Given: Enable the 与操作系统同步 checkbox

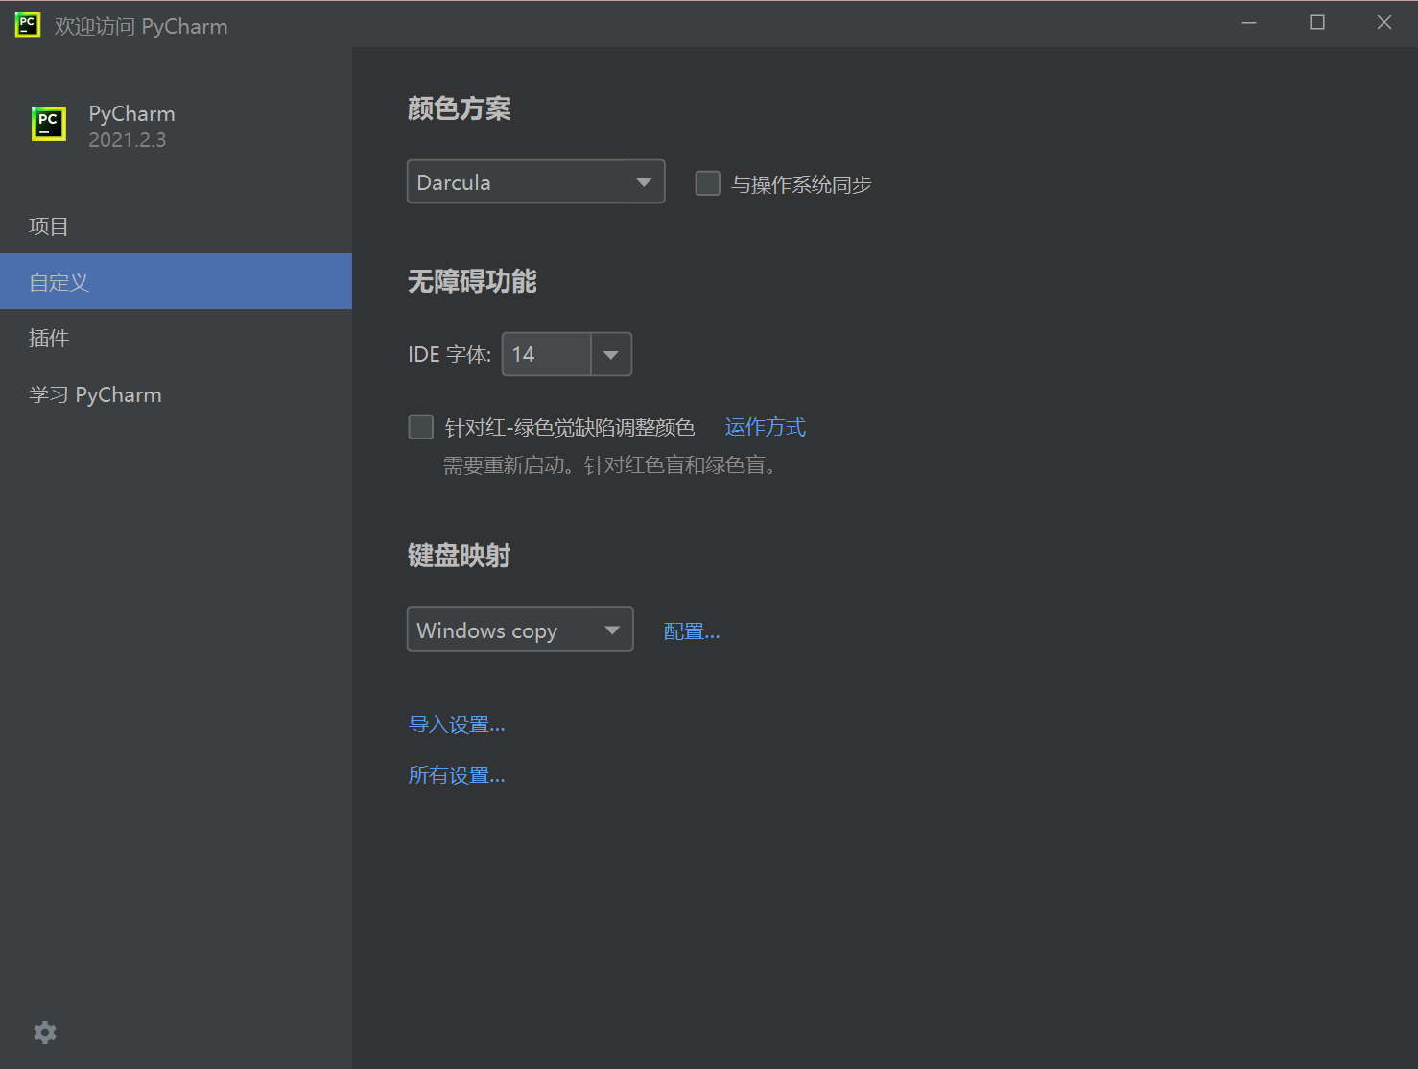Looking at the screenshot, I should 708,183.
